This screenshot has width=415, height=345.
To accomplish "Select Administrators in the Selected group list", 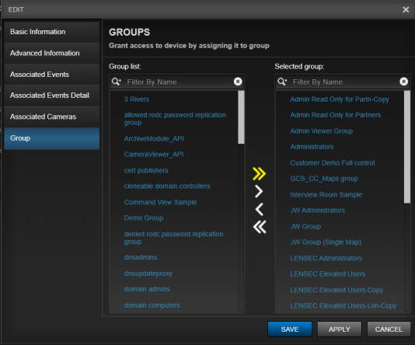I will (312, 147).
